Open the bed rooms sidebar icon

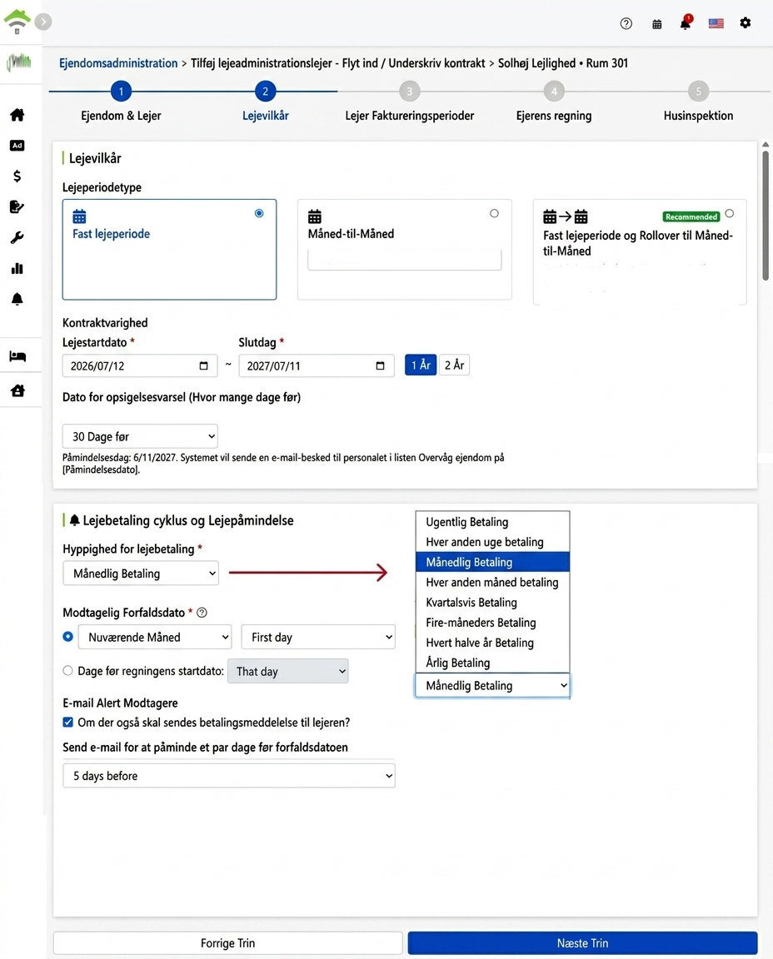(17, 356)
